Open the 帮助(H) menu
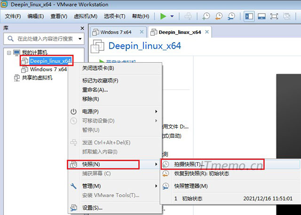 (141, 16)
